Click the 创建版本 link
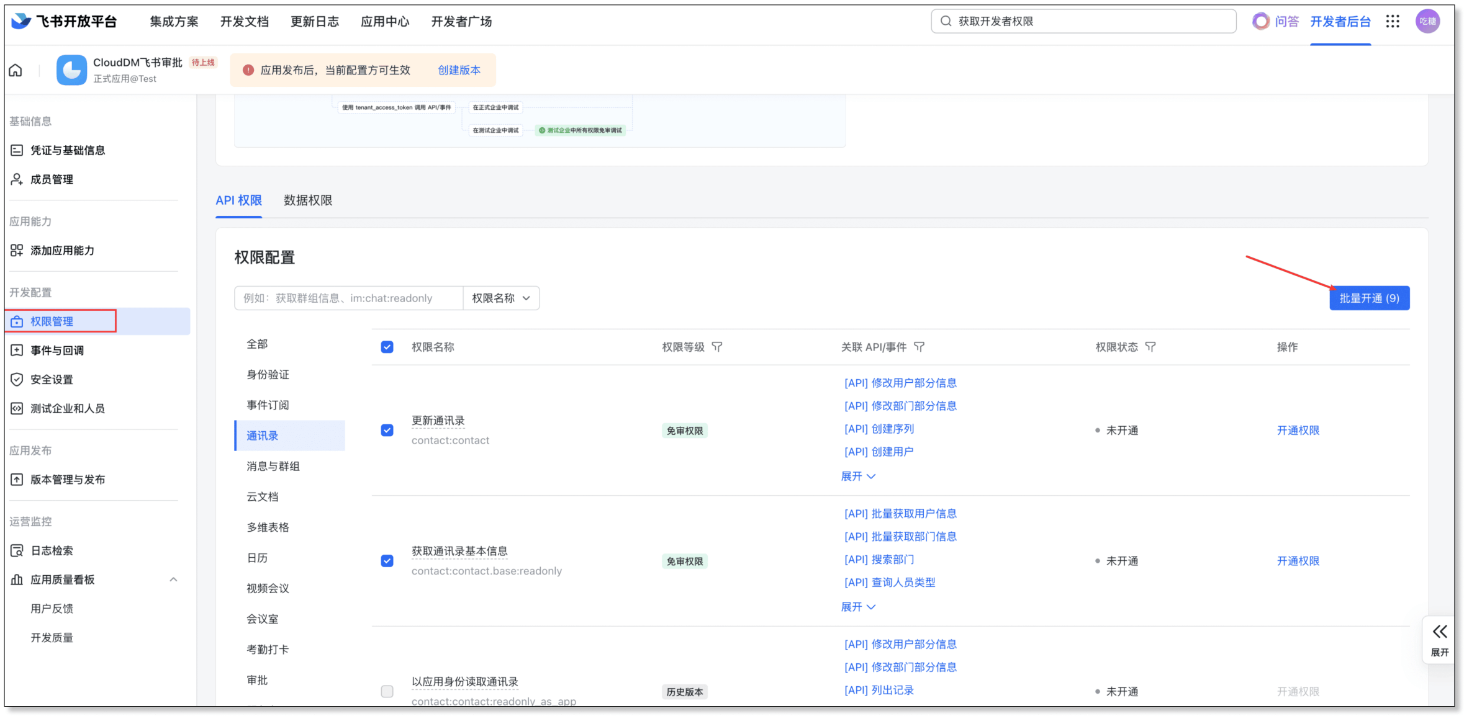The height and width of the screenshot is (716, 1464). pyautogui.click(x=459, y=70)
